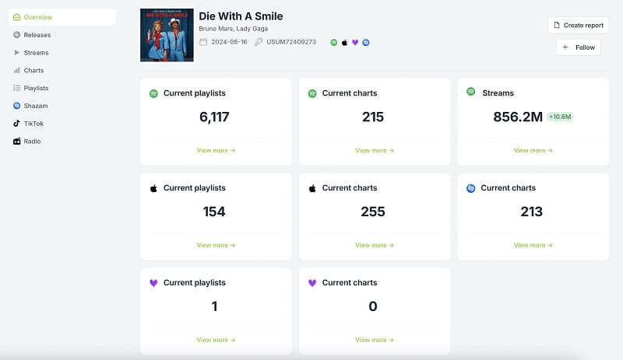View more Spotify current playlists
Viewport: 623px width, 360px height.
point(216,150)
